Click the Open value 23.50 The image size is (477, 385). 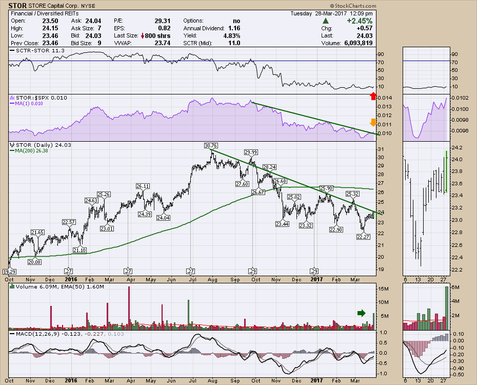click(x=50, y=21)
